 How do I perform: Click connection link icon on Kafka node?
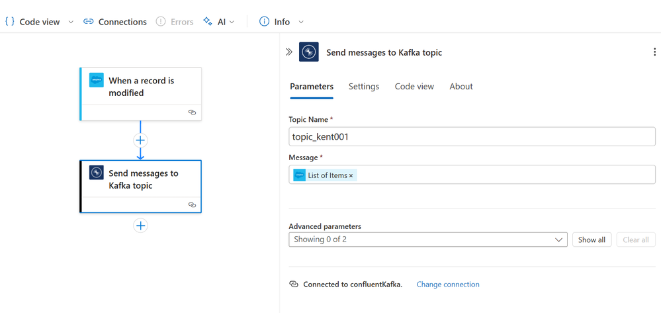[x=192, y=205]
